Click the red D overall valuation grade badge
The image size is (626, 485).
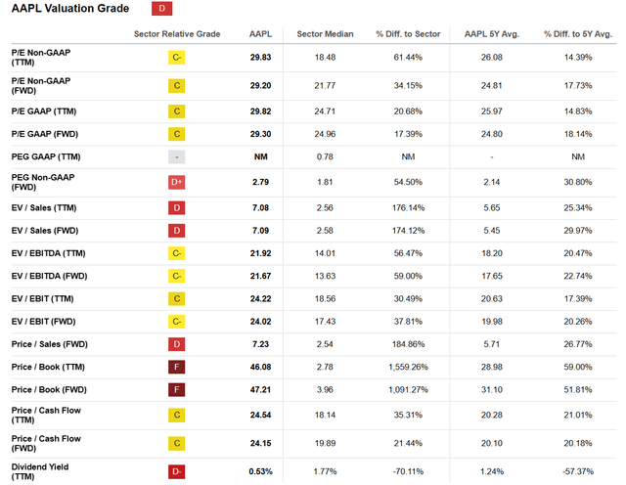[161, 9]
